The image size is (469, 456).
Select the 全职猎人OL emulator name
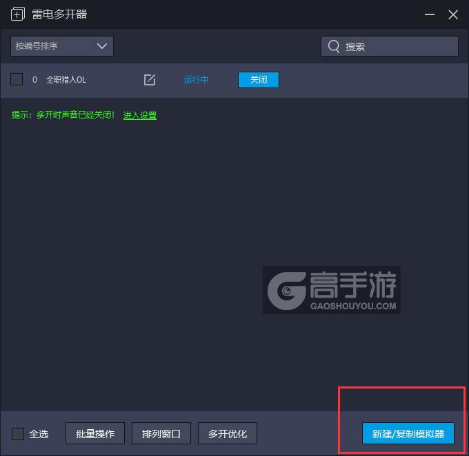66,80
